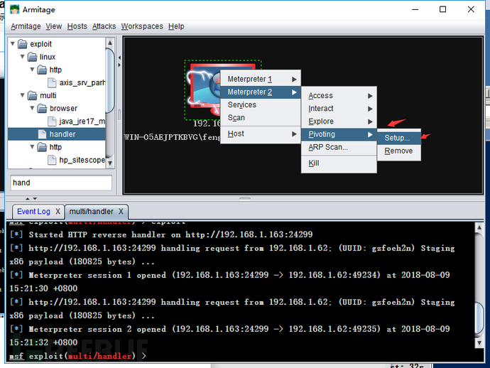Click the msf console prompt line

tap(78, 356)
